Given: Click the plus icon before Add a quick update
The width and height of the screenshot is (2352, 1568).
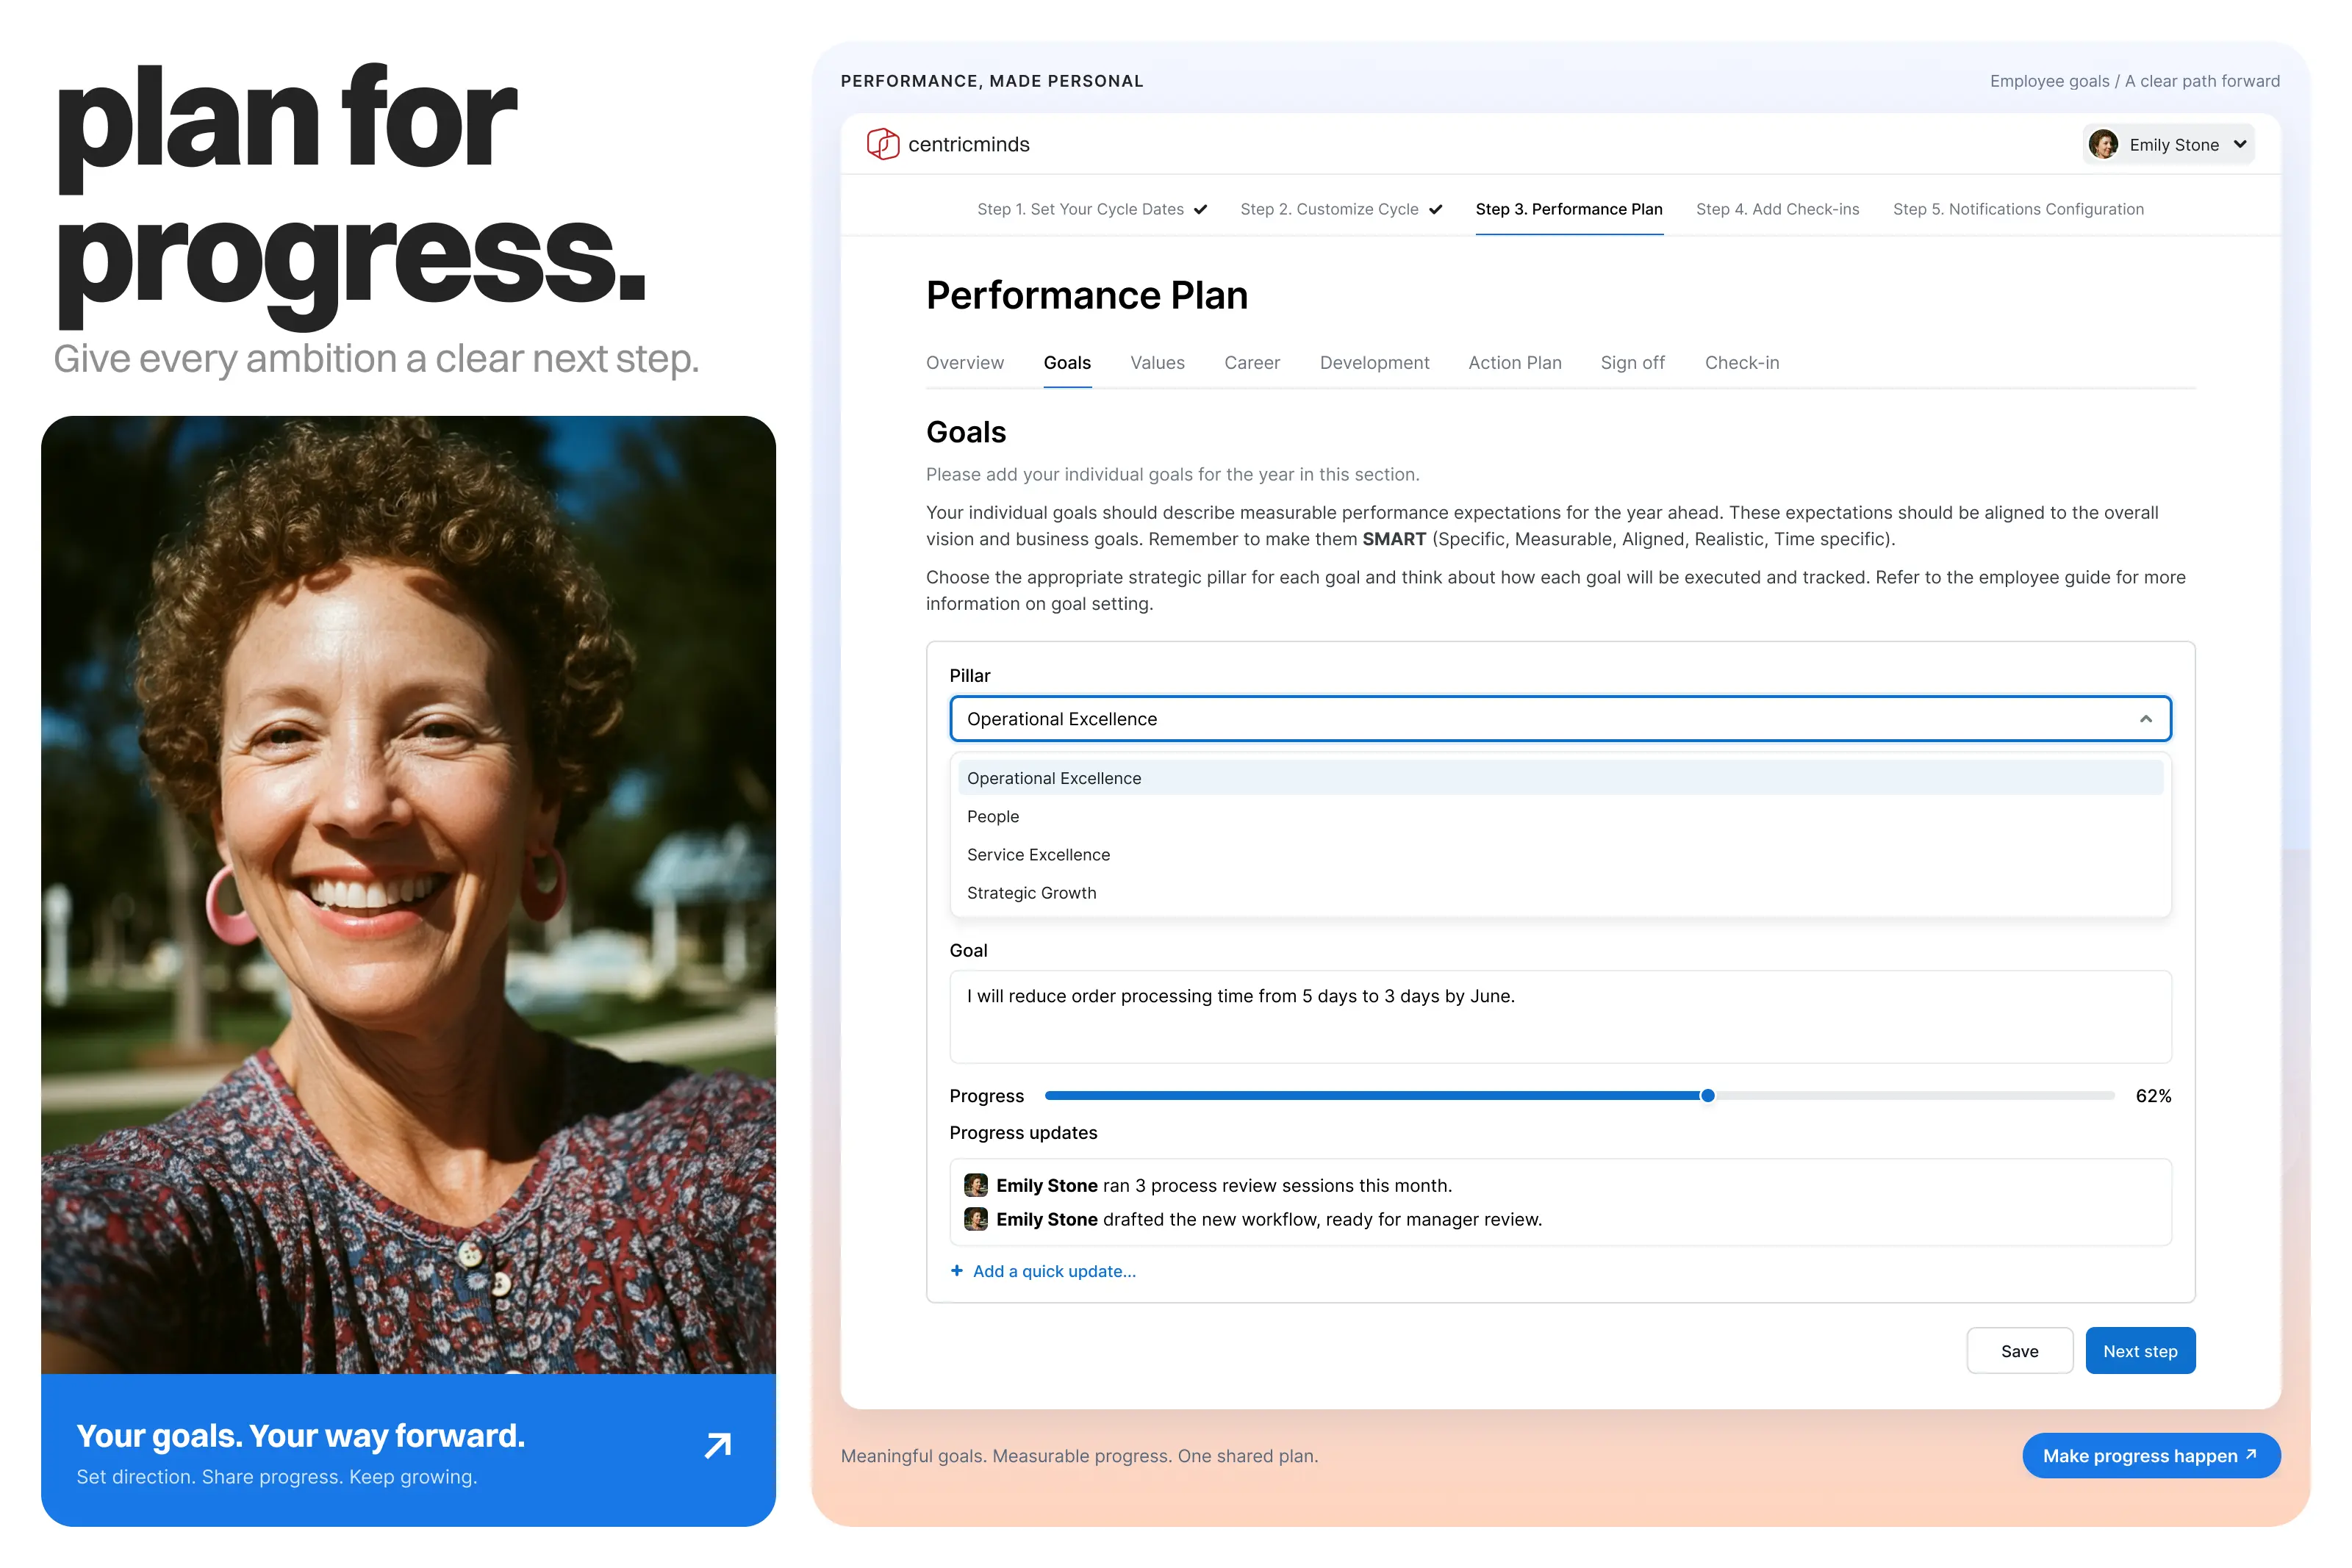Looking at the screenshot, I should tap(957, 1270).
